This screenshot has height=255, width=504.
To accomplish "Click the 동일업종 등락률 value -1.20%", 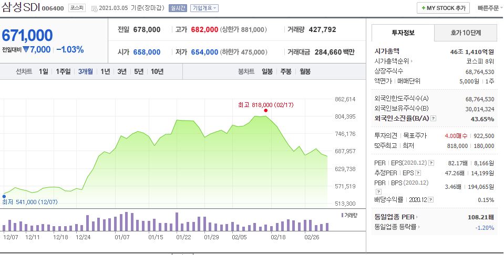I will coord(485,228).
